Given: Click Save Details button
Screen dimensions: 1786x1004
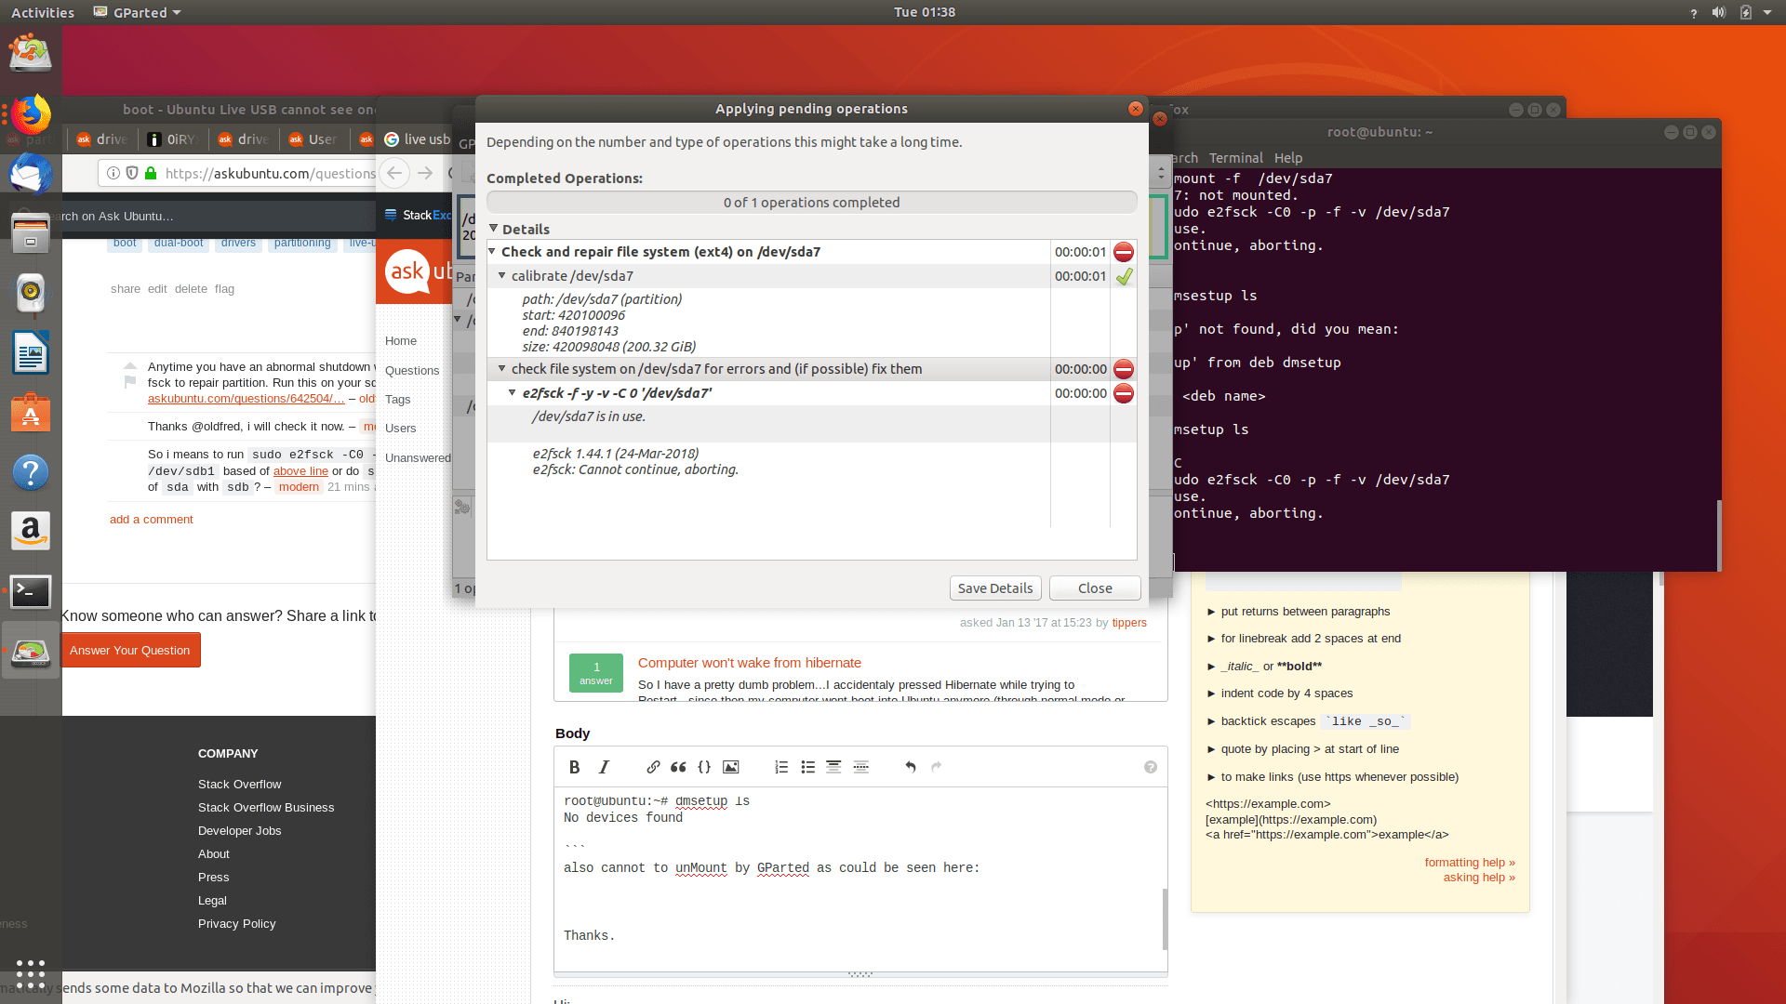Looking at the screenshot, I should click(x=995, y=588).
